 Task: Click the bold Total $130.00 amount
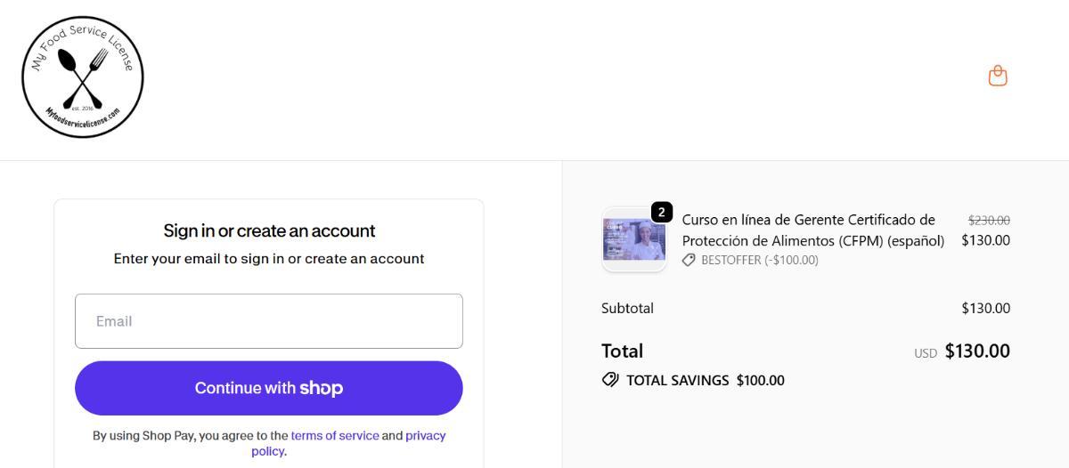977,351
